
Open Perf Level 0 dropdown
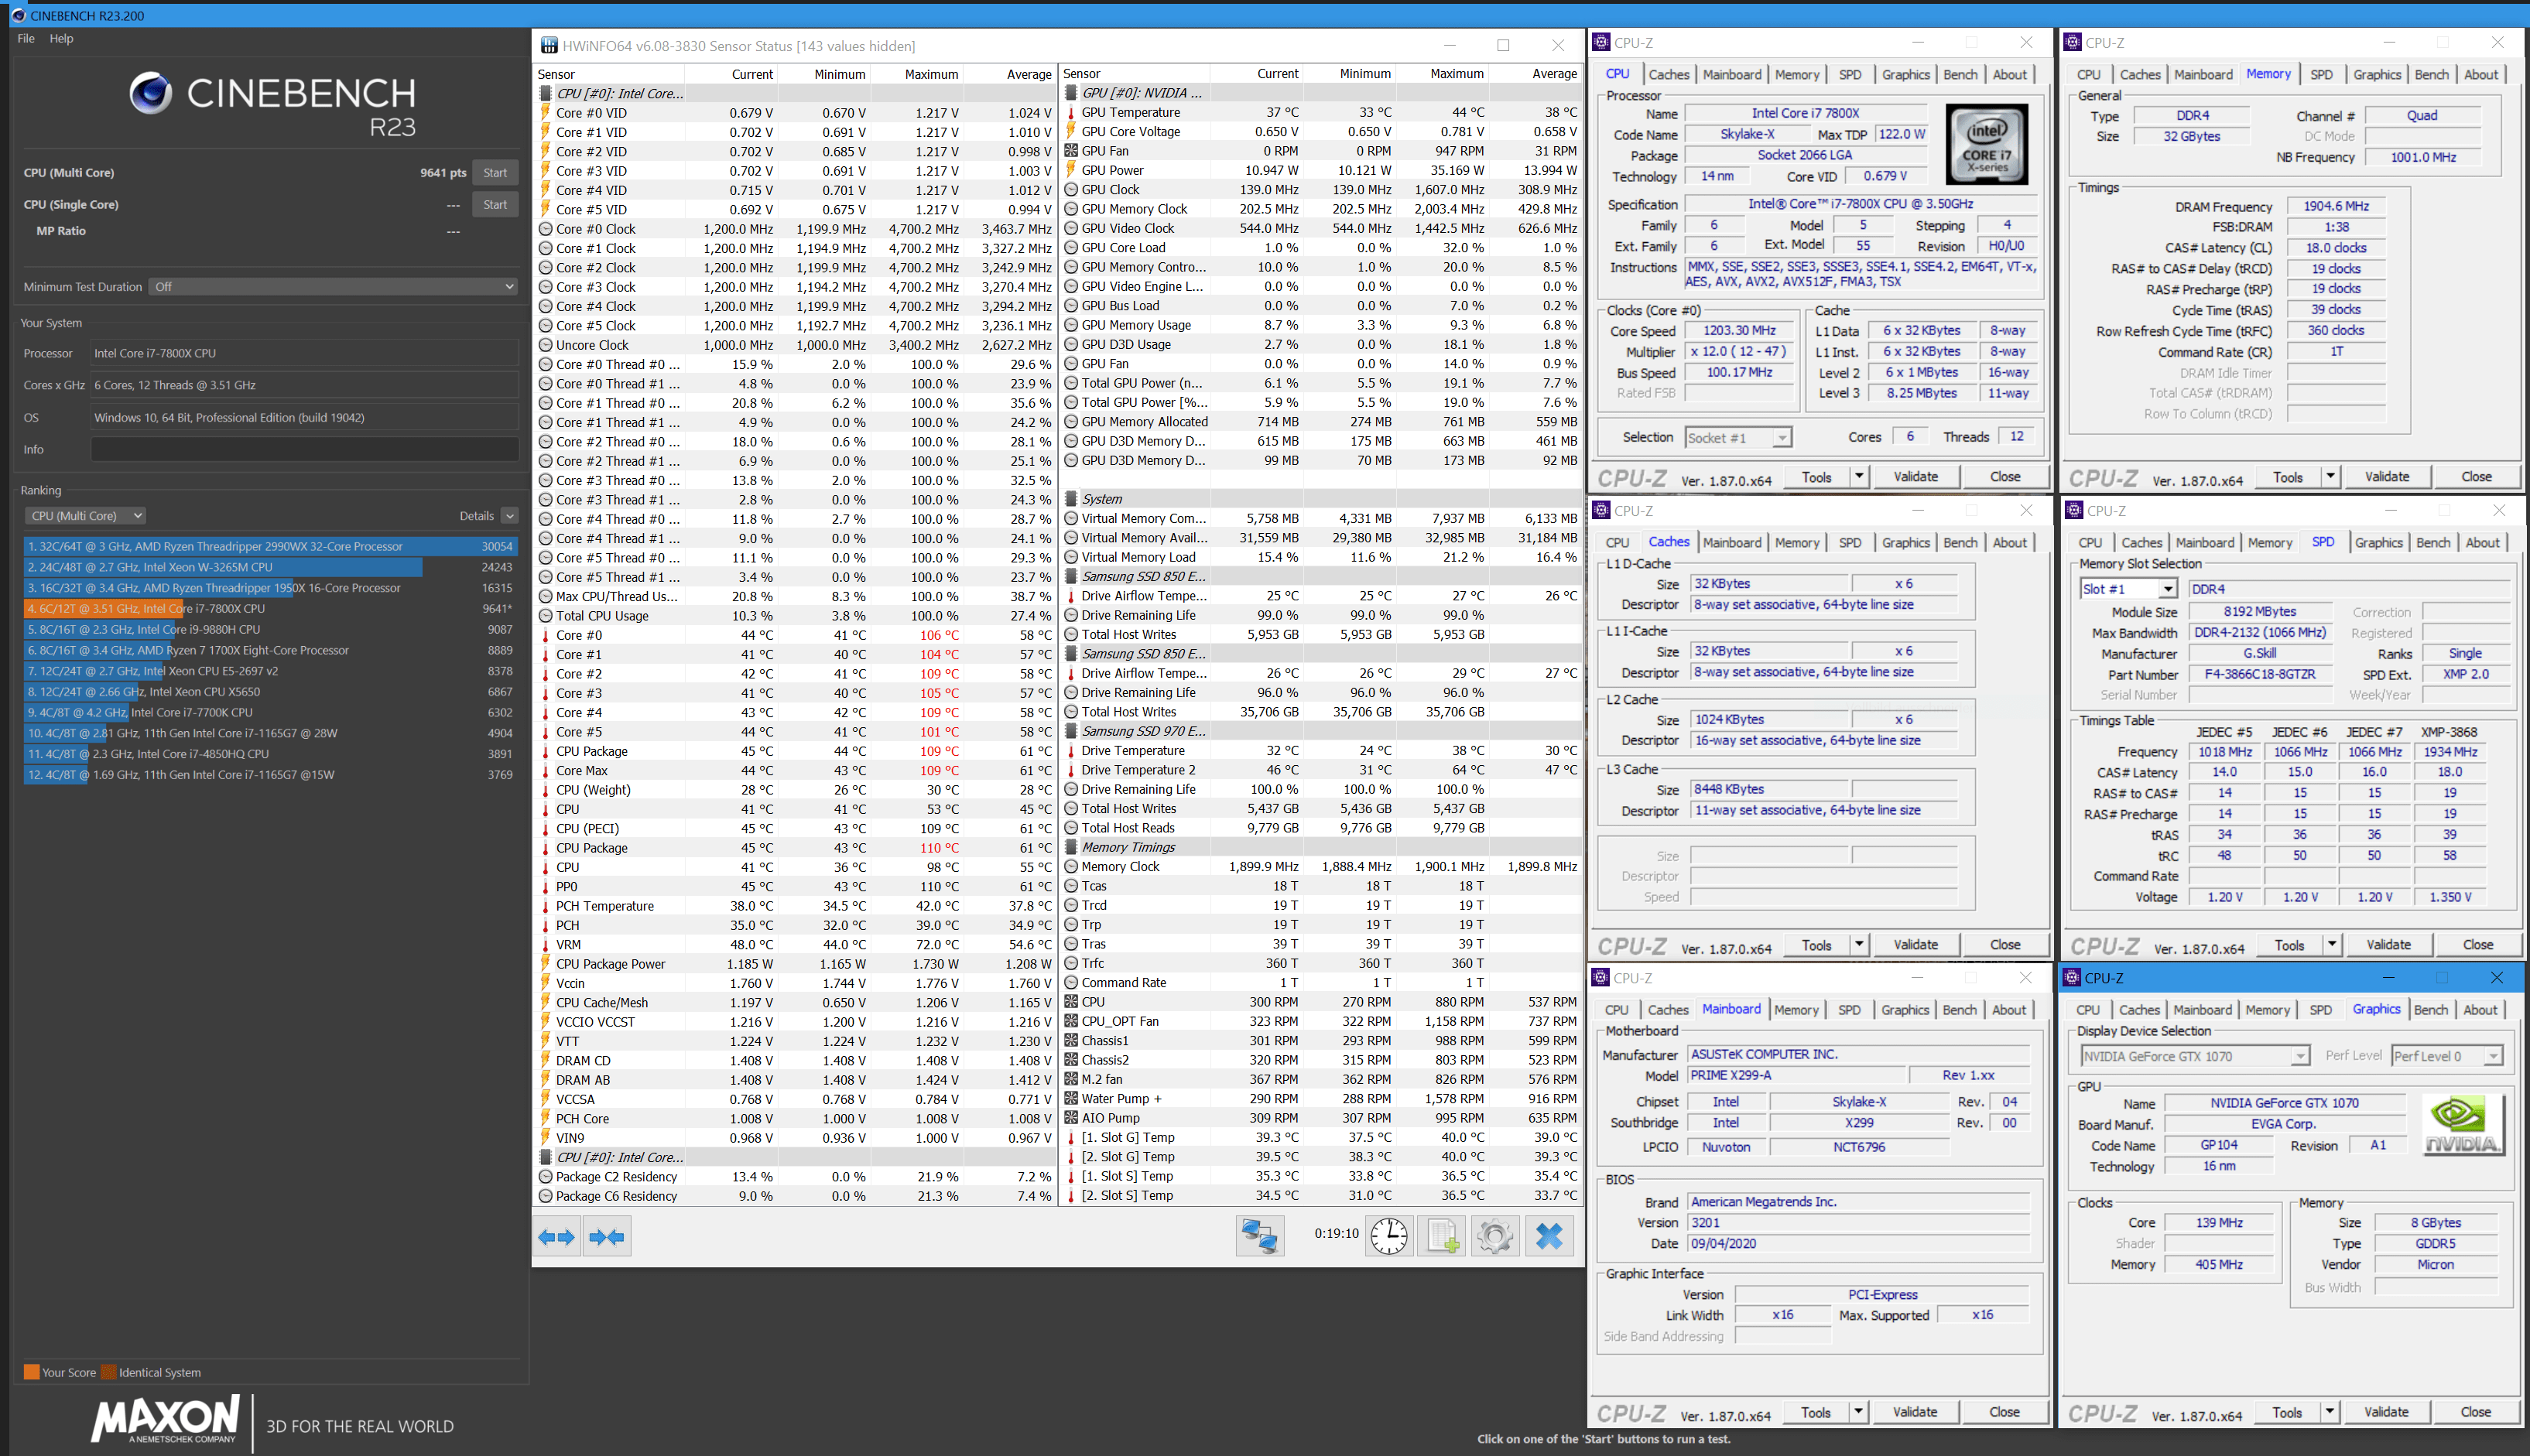point(2447,1056)
